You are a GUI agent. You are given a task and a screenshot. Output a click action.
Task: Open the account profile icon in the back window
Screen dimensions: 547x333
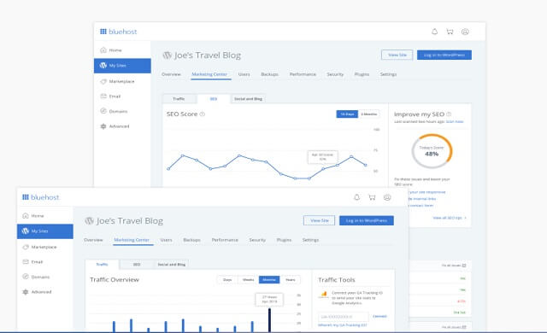[465, 32]
